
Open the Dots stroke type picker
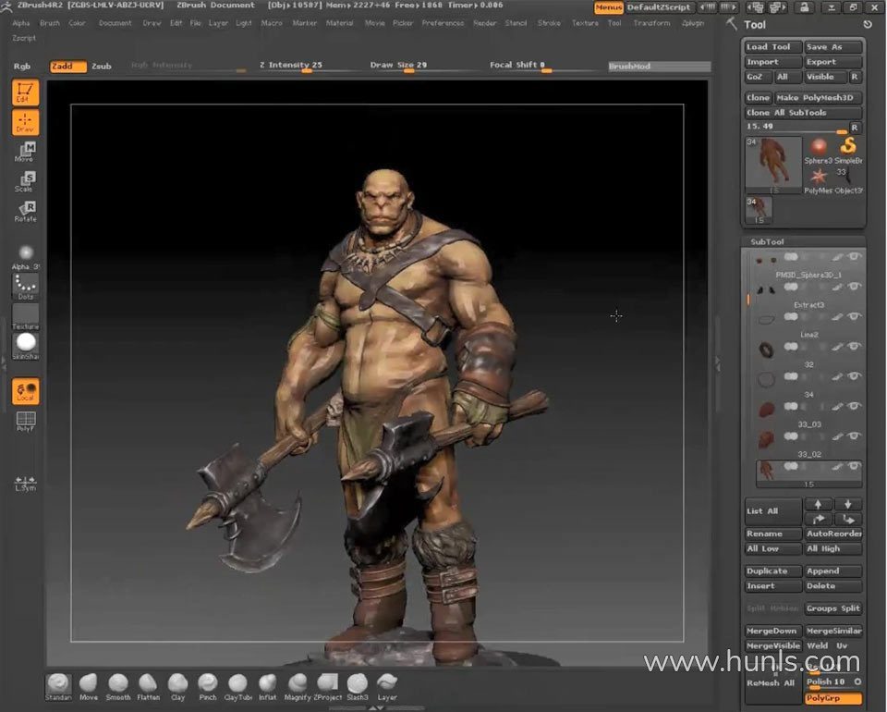25,286
